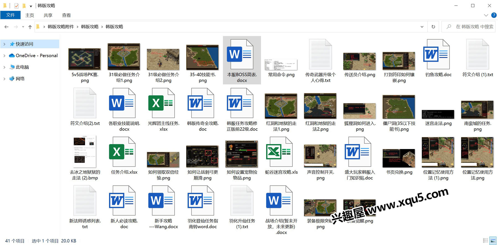Switch to large icons view in status bar

[493, 241]
